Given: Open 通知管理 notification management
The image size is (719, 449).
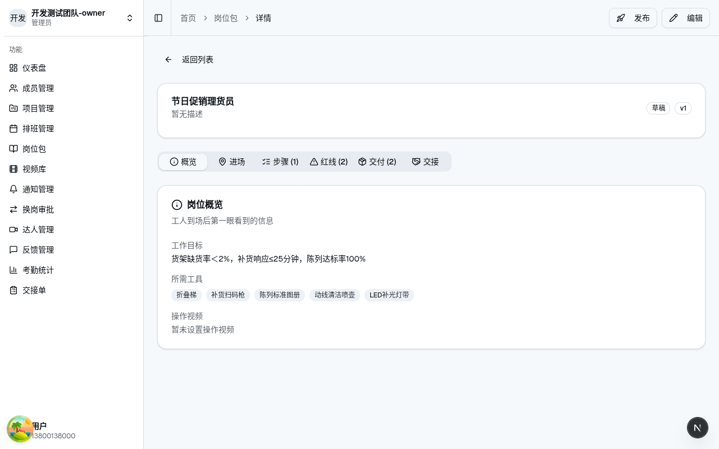Looking at the screenshot, I should 38,189.
